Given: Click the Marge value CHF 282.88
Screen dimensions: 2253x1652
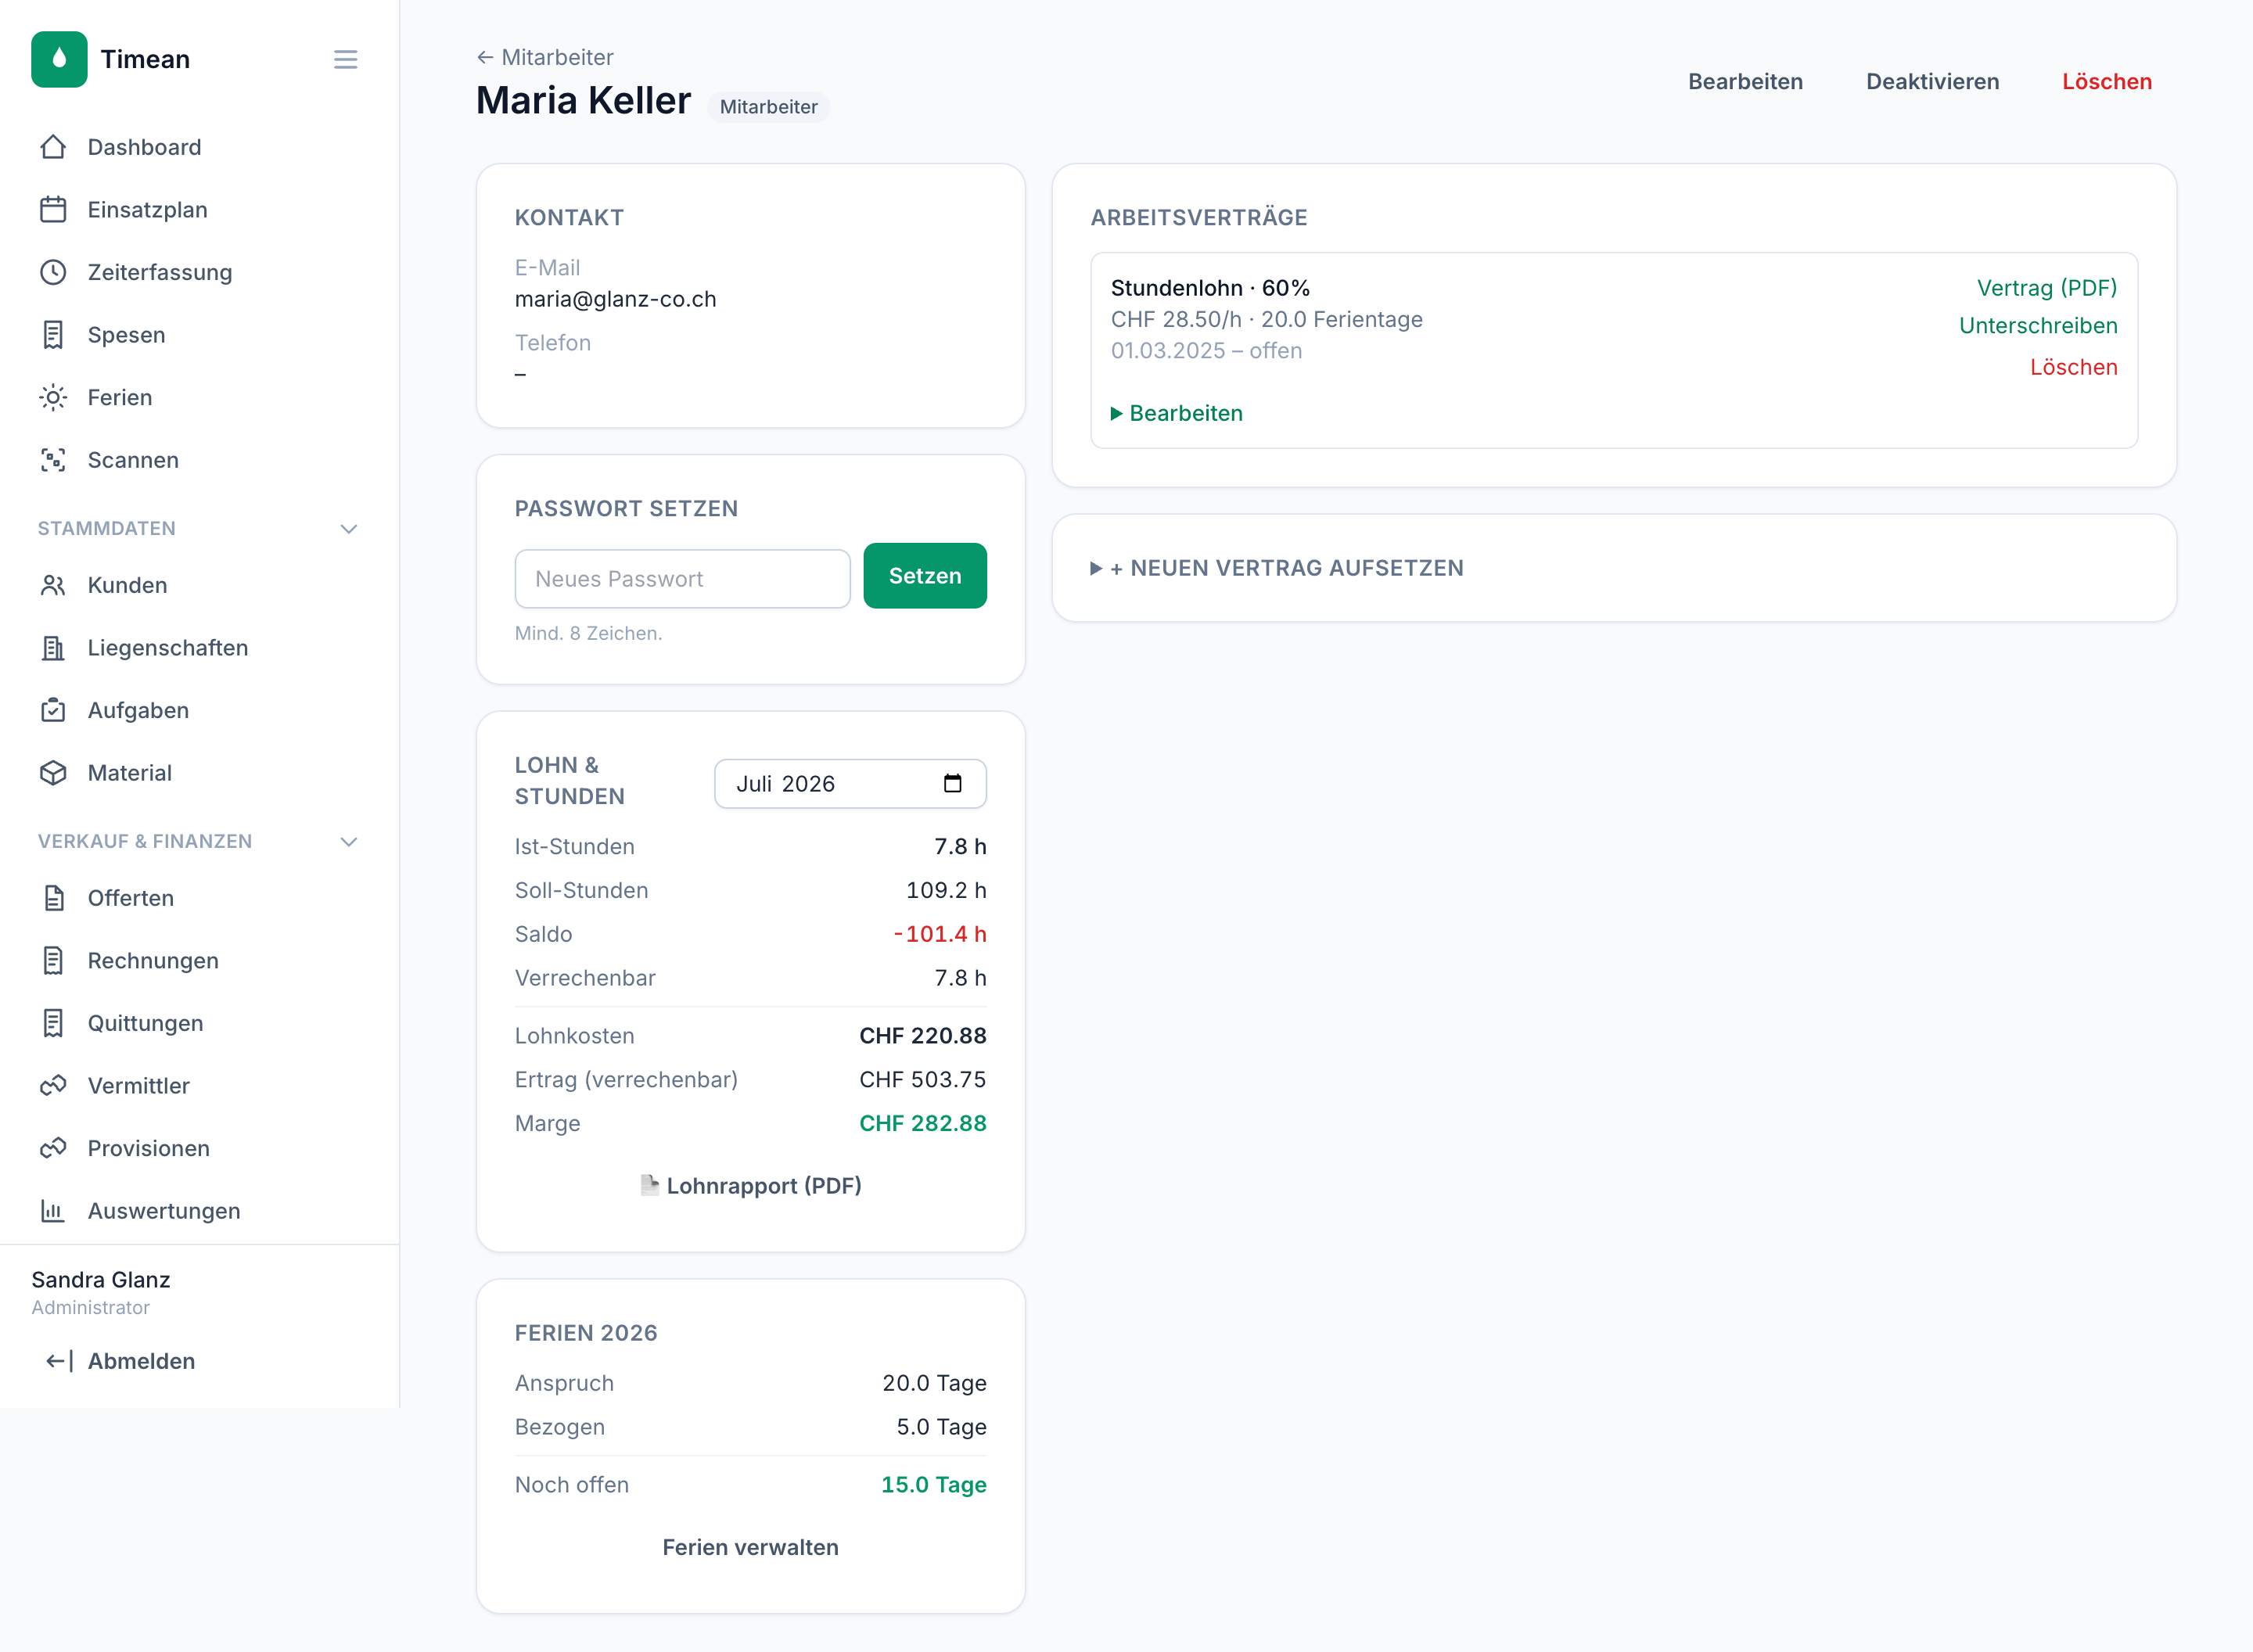Looking at the screenshot, I should pyautogui.click(x=922, y=1123).
